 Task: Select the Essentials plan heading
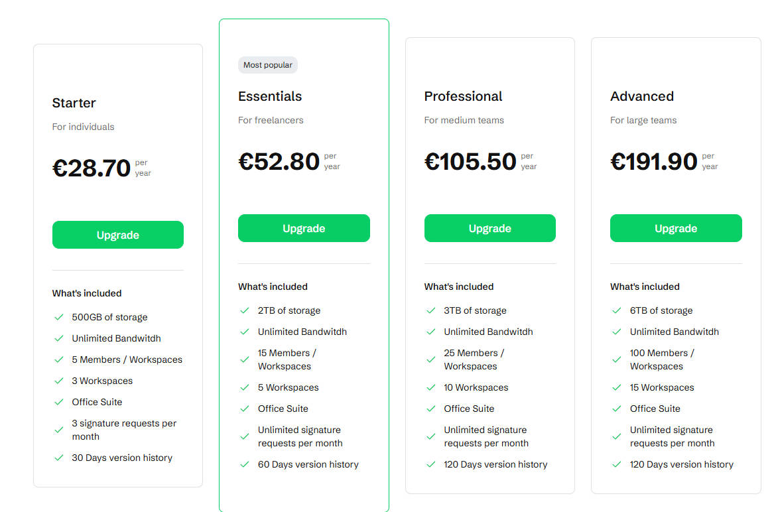coord(270,96)
